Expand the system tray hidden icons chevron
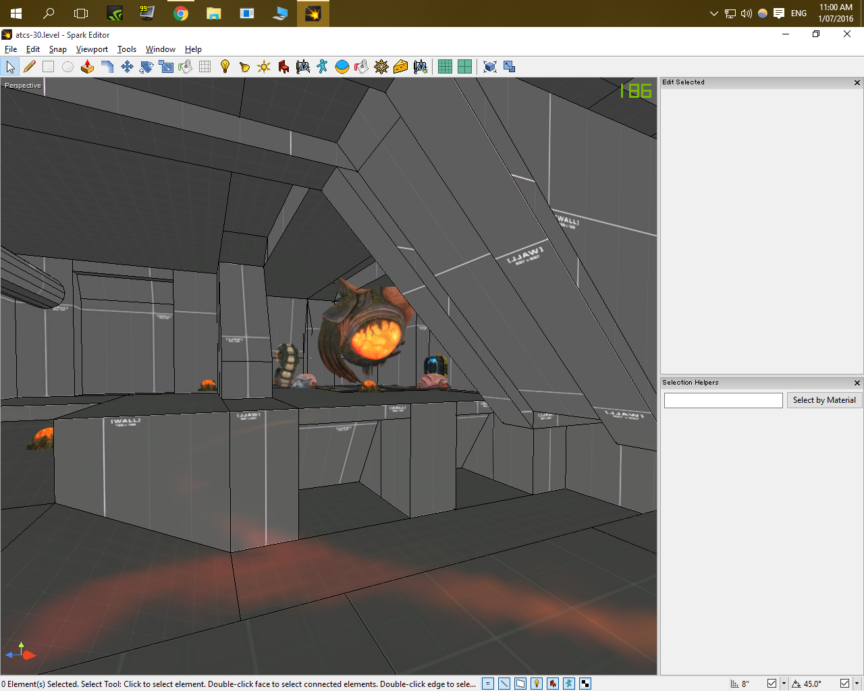The width and height of the screenshot is (864, 691). coord(713,13)
